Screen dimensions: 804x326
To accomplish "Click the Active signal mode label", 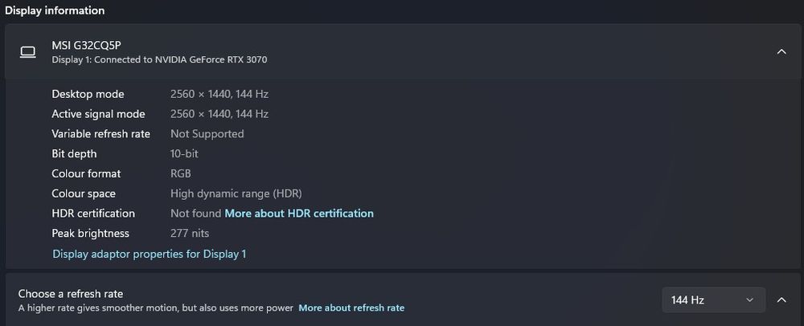I will (x=98, y=114).
